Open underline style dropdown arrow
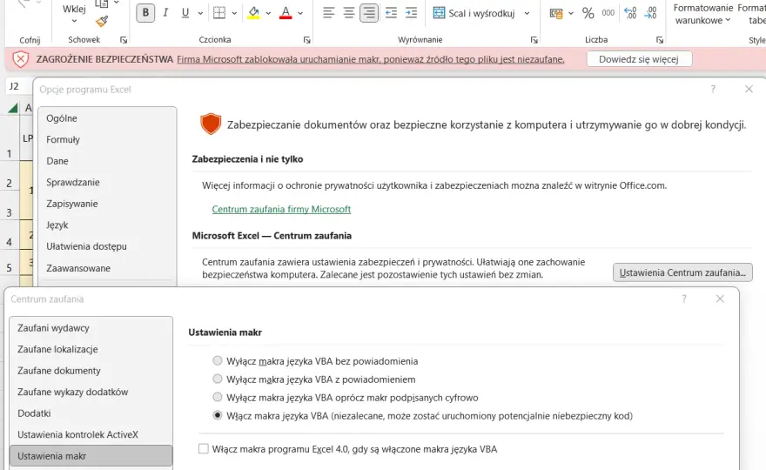The image size is (766, 470). (200, 14)
